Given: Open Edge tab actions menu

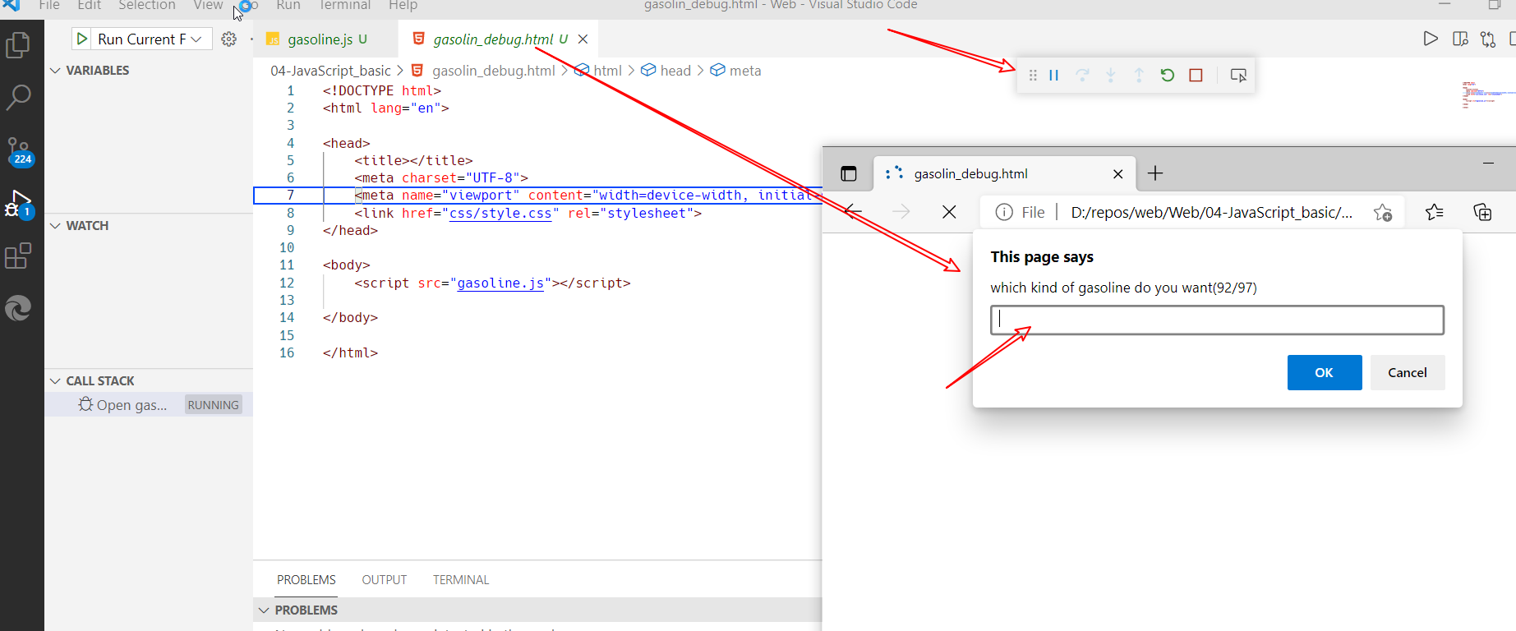Looking at the screenshot, I should pos(849,173).
